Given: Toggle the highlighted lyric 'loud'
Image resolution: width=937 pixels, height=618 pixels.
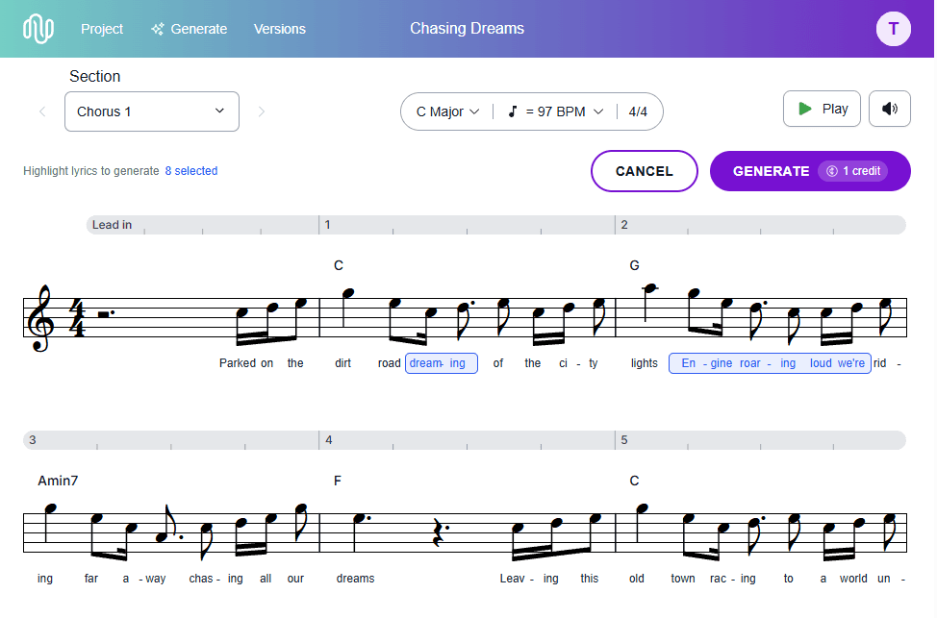Looking at the screenshot, I should coord(821,363).
